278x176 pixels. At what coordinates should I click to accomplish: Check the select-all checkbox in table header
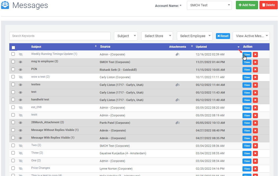(x=13, y=47)
